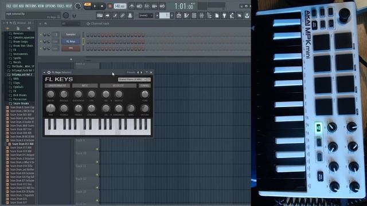Open the Piano roll view icon
The width and height of the screenshot is (367, 206).
[186, 15]
